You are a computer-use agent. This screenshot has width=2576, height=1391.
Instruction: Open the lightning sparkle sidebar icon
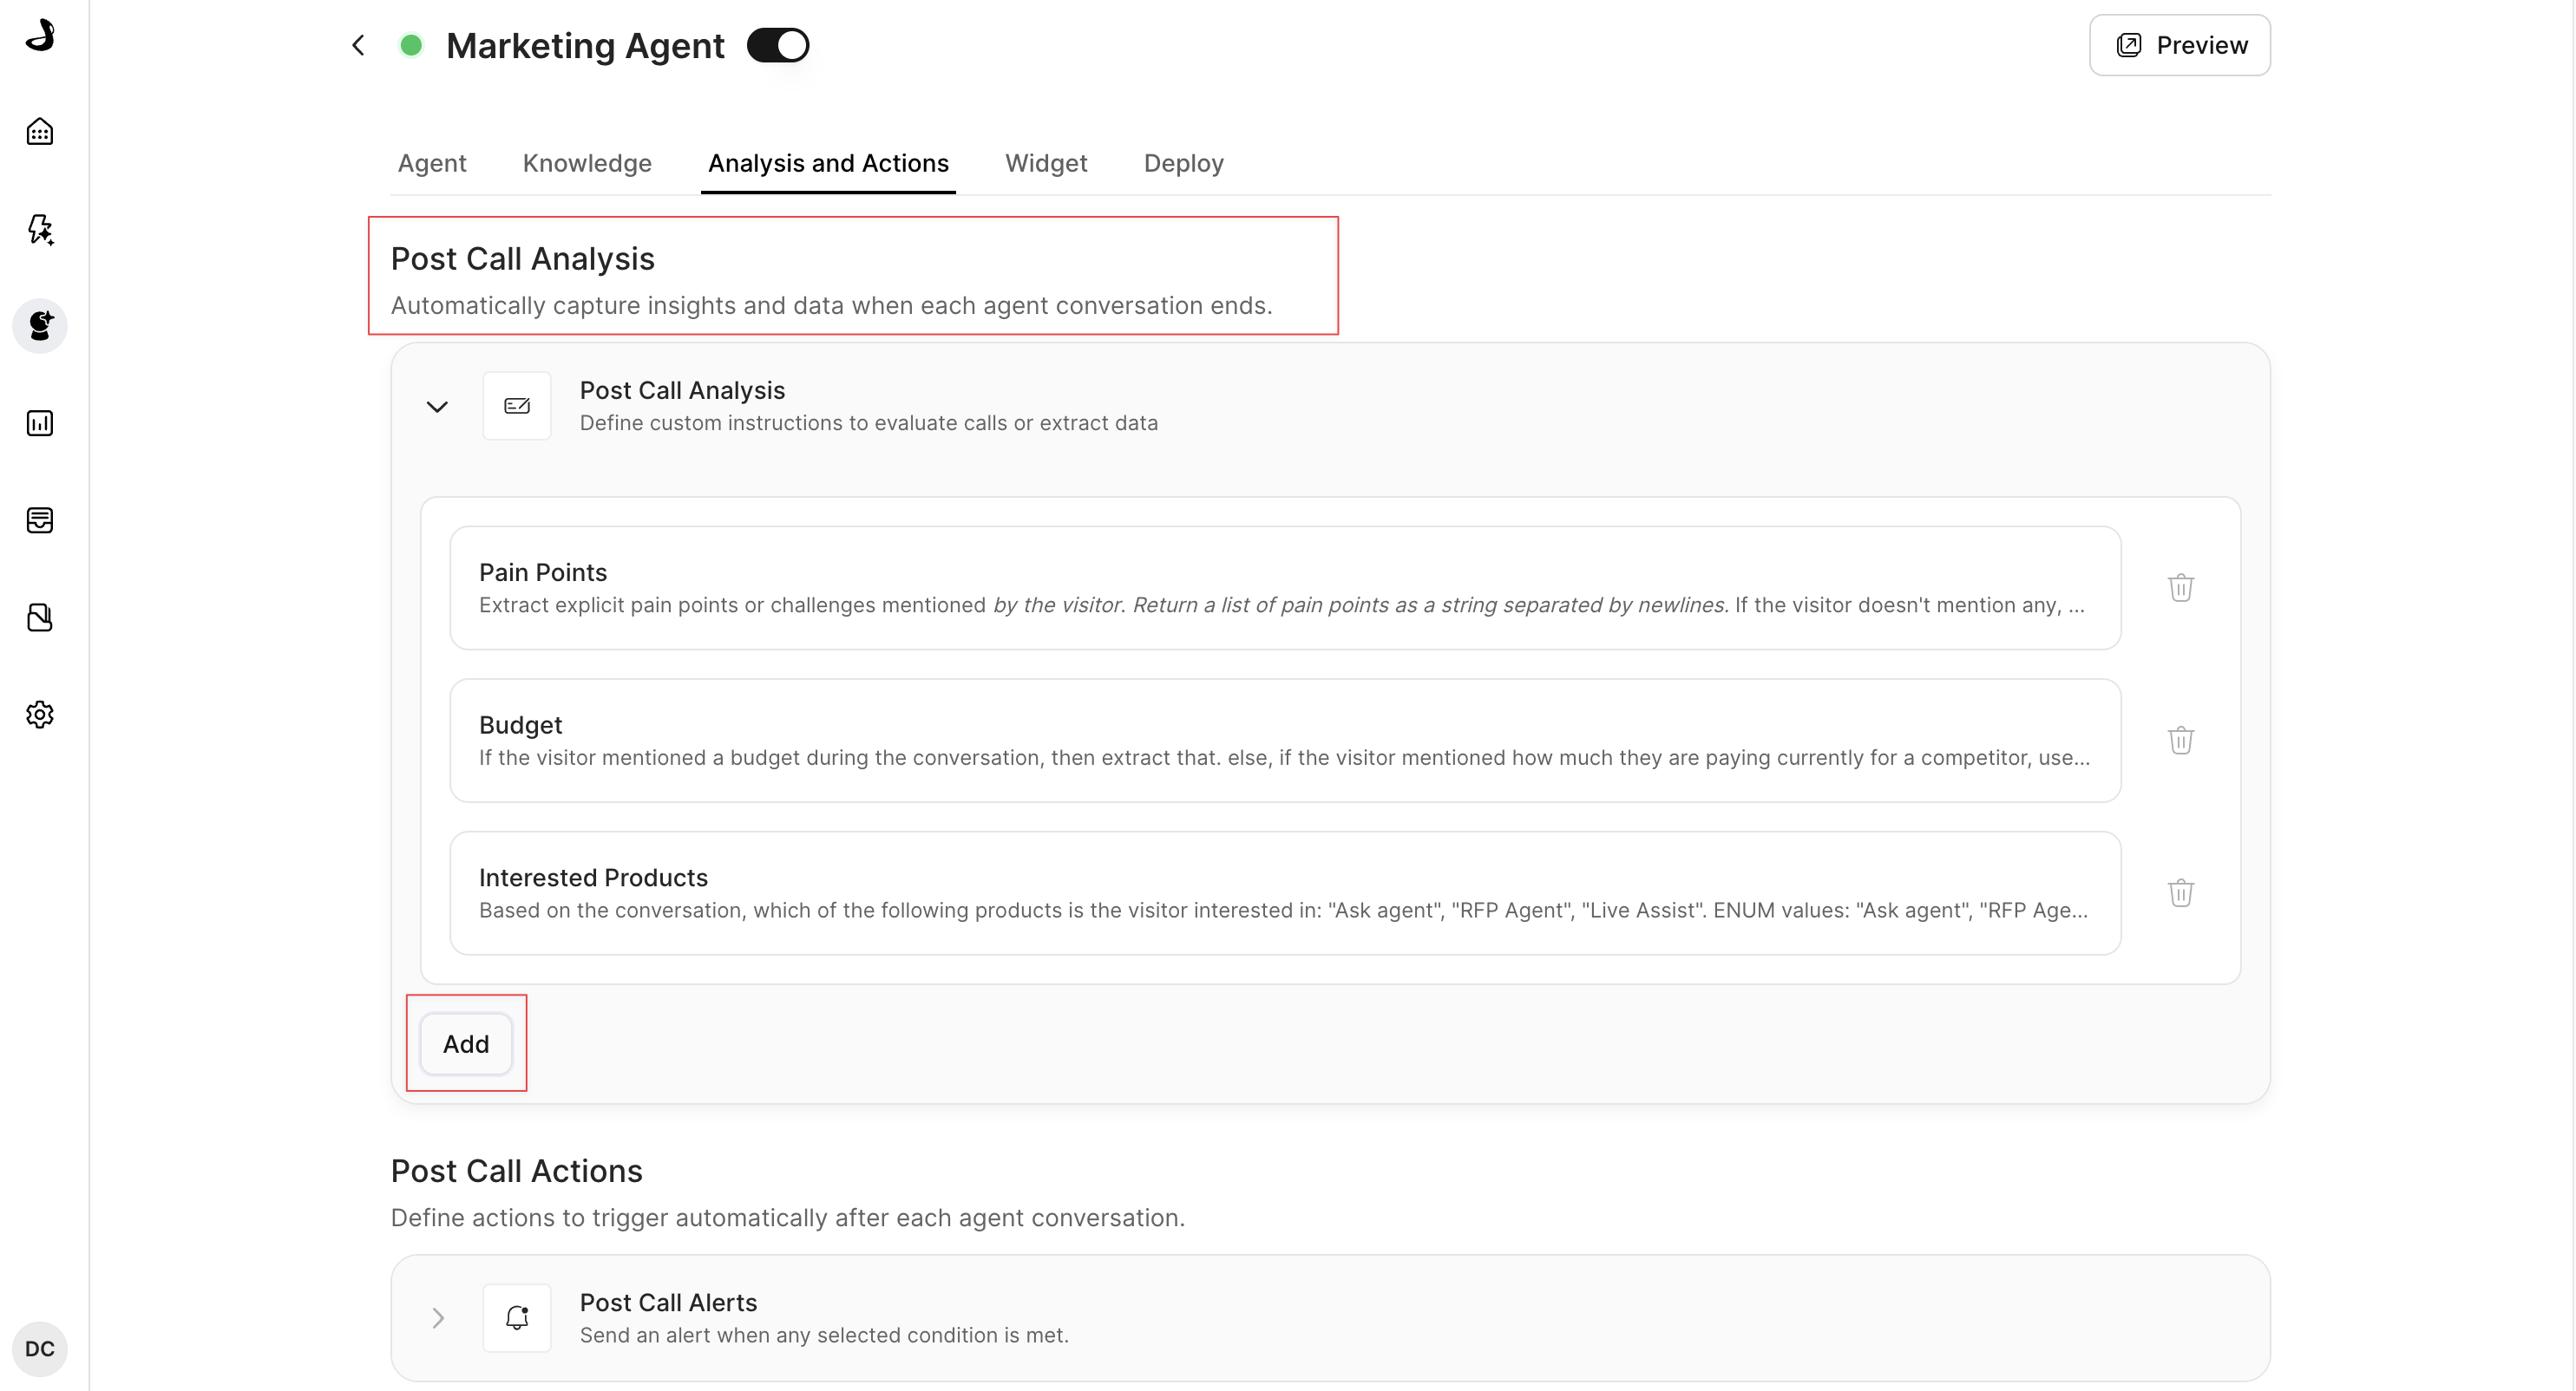(x=40, y=229)
